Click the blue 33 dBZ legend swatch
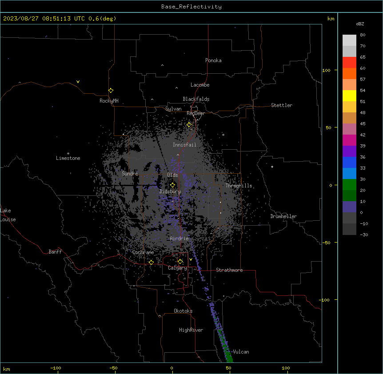The image size is (383, 374). point(349,162)
